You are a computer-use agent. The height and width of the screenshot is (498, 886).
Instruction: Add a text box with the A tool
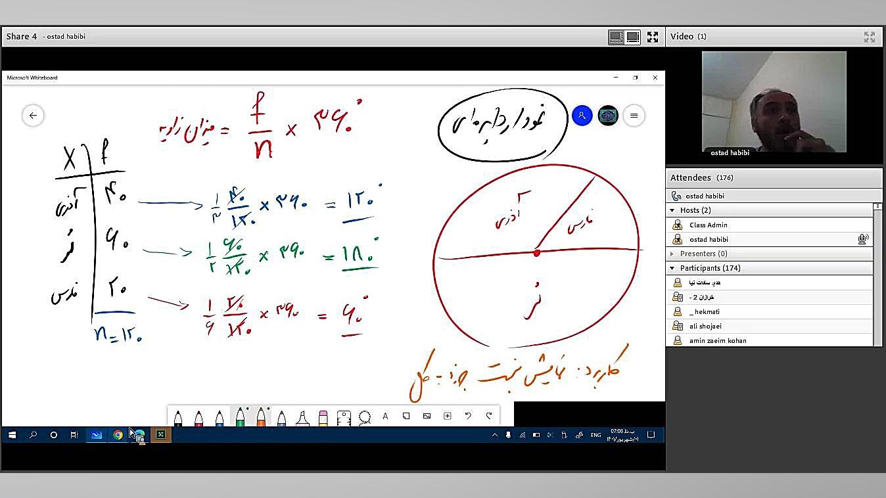[385, 416]
